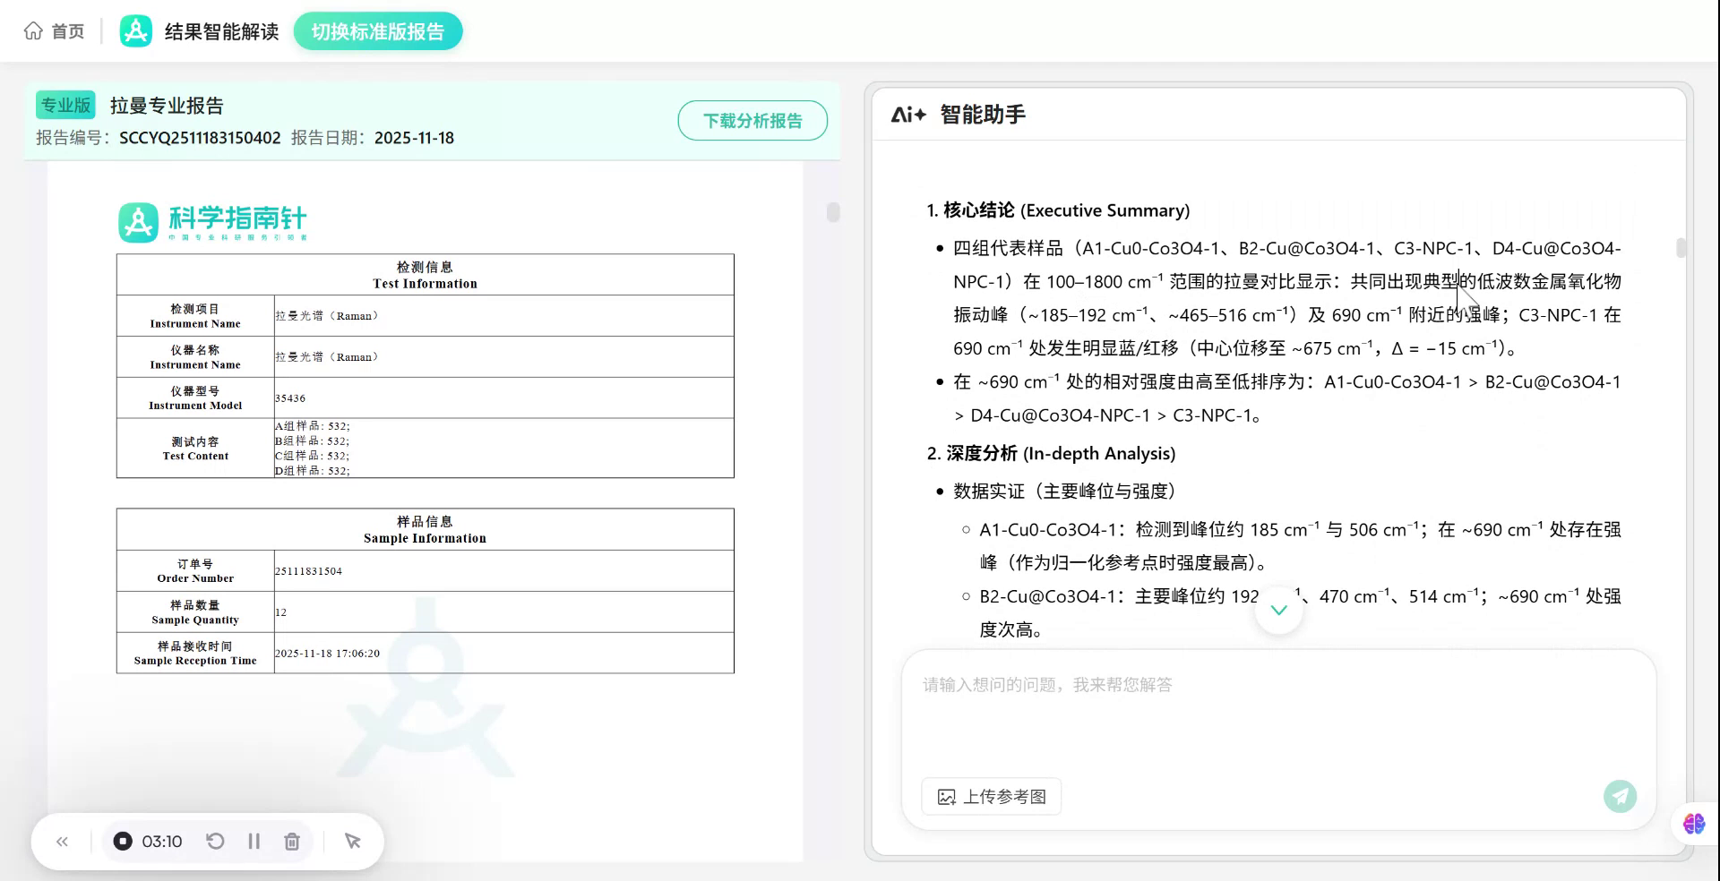This screenshot has width=1720, height=881.
Task: Download the report via 下载分析报告
Action: 752,120
